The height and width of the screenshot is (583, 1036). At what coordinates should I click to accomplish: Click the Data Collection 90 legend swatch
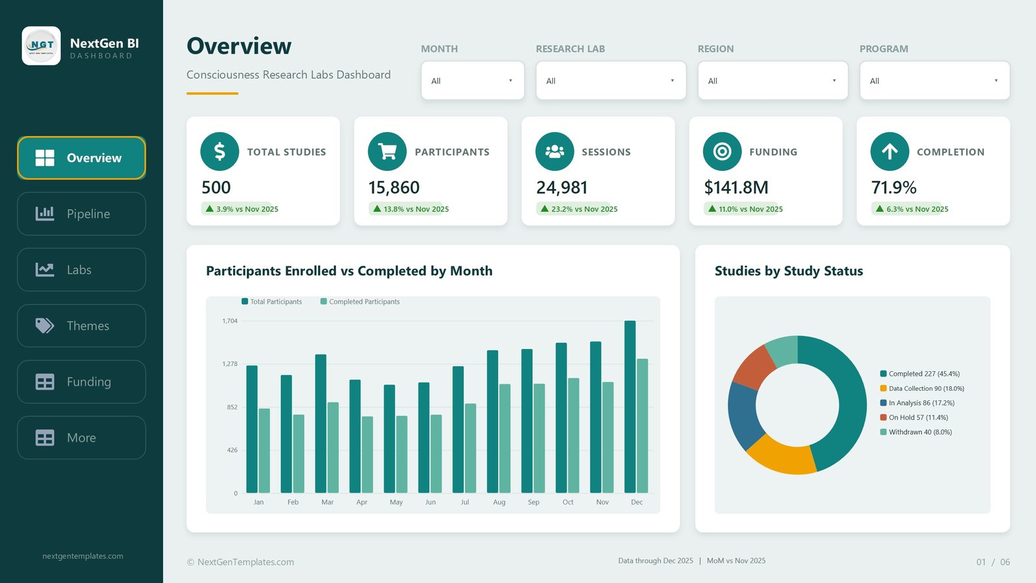click(x=883, y=389)
